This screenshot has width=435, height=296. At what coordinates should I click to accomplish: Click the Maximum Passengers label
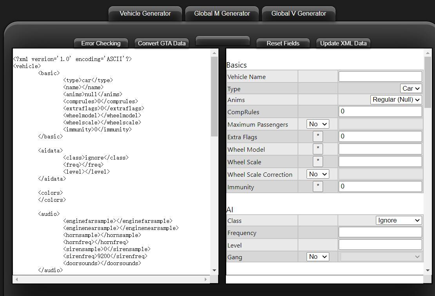pos(258,124)
